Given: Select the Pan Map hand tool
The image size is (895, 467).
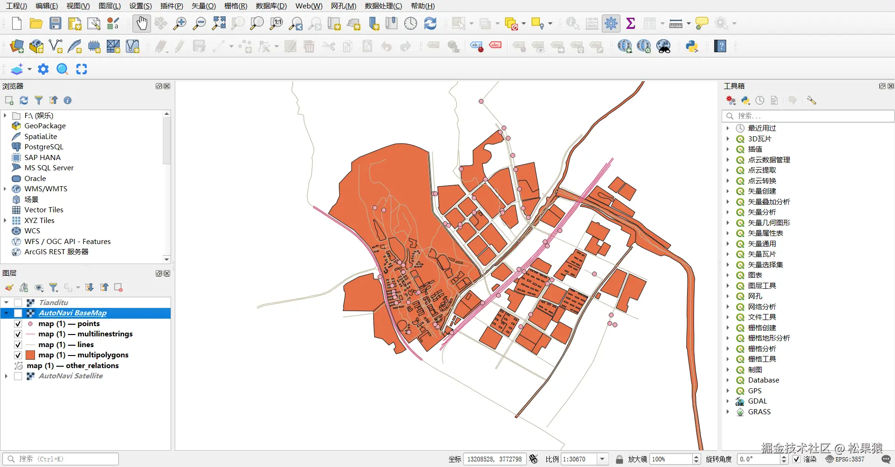Looking at the screenshot, I should (142, 23).
